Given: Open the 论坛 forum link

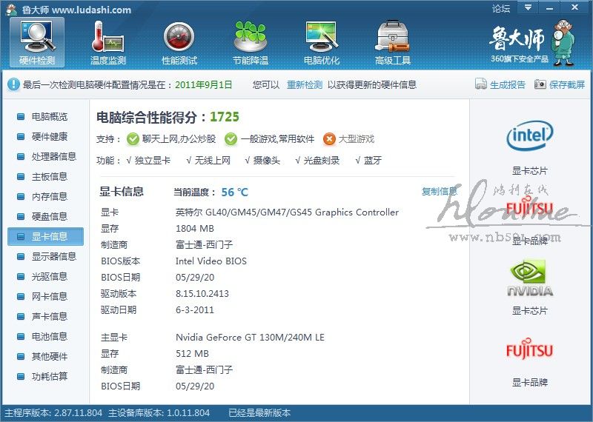Looking at the screenshot, I should (x=501, y=8).
